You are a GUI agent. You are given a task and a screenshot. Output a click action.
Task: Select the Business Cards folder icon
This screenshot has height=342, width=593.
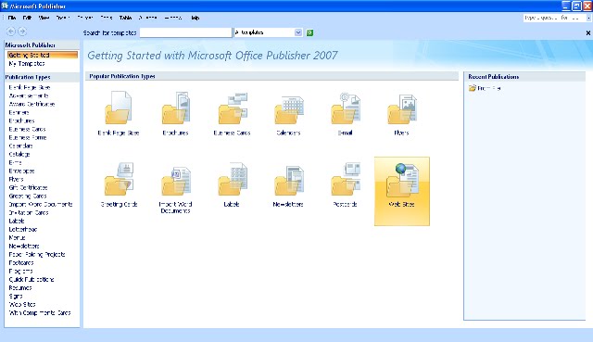click(233, 108)
